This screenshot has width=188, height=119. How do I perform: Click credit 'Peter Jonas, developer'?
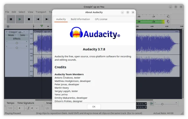tap(67, 85)
